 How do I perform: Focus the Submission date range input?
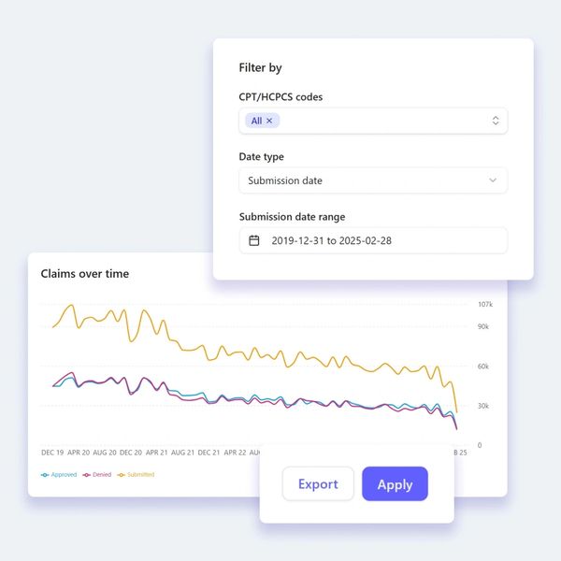pyautogui.click(x=373, y=240)
